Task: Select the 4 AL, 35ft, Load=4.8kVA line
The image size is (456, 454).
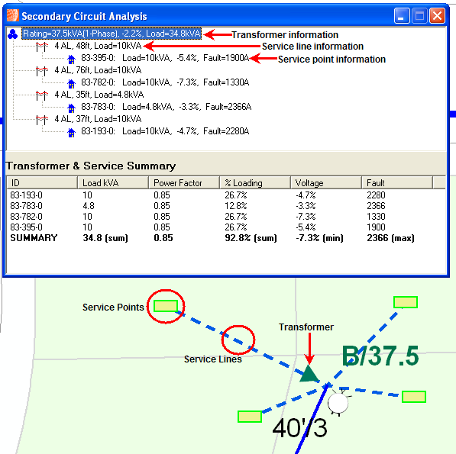Action: coord(99,95)
